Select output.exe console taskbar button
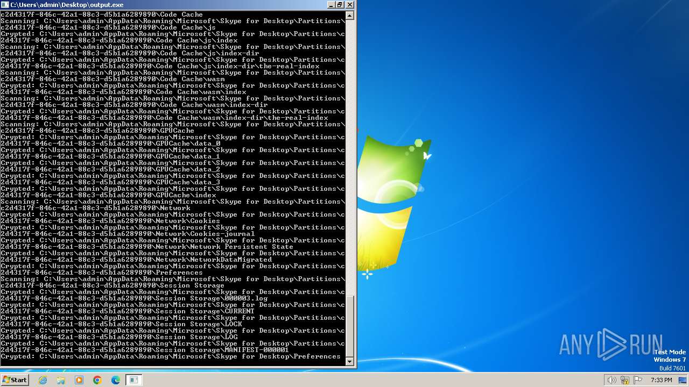 [x=134, y=380]
